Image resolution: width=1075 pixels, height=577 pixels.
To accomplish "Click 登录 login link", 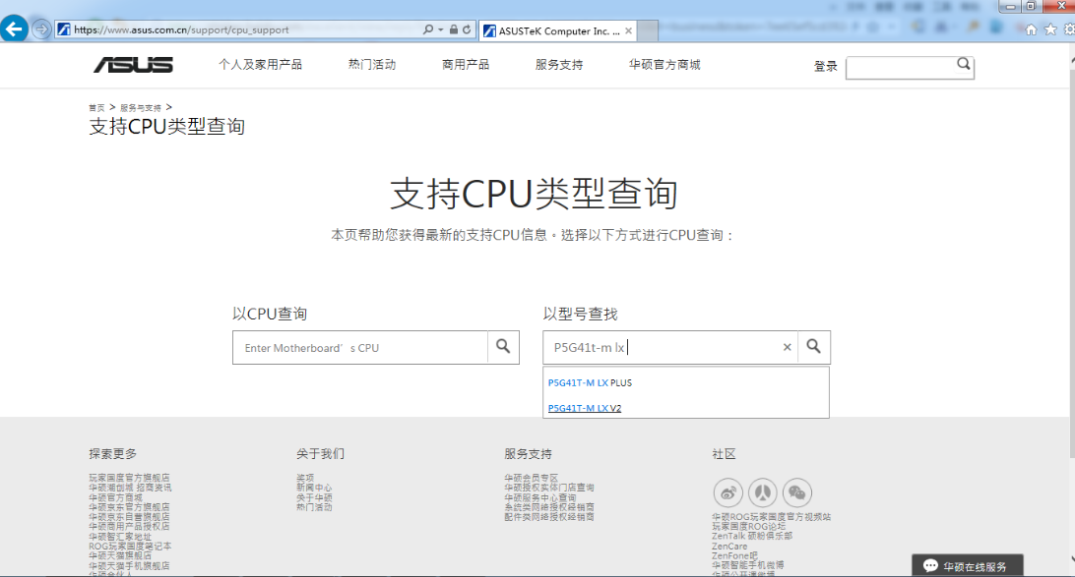I will tap(825, 67).
